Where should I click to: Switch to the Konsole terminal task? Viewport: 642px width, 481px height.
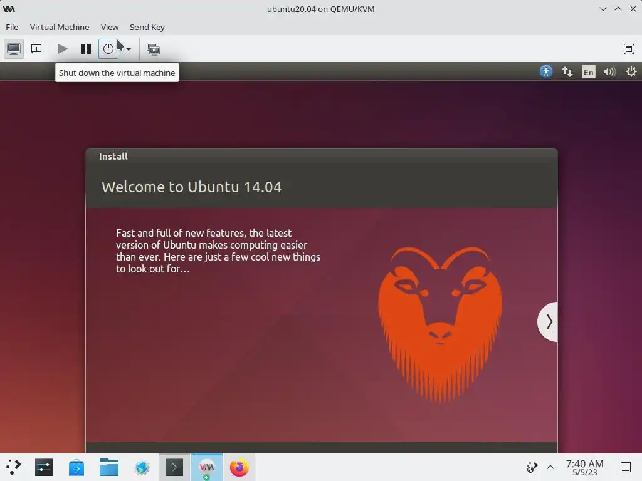(174, 467)
